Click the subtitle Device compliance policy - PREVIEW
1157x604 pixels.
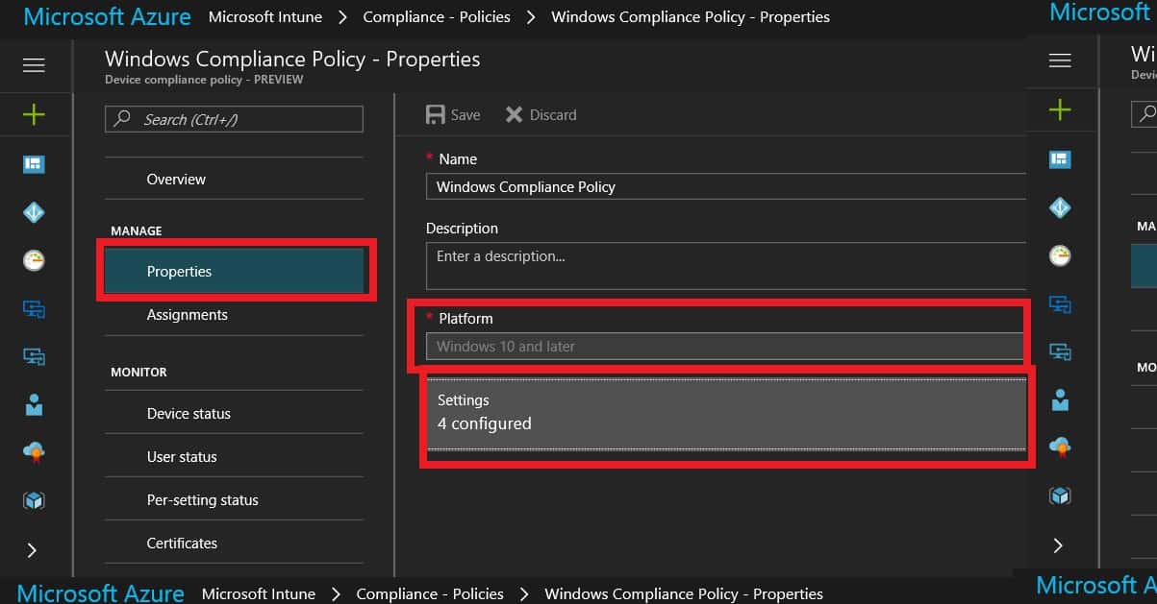(204, 80)
